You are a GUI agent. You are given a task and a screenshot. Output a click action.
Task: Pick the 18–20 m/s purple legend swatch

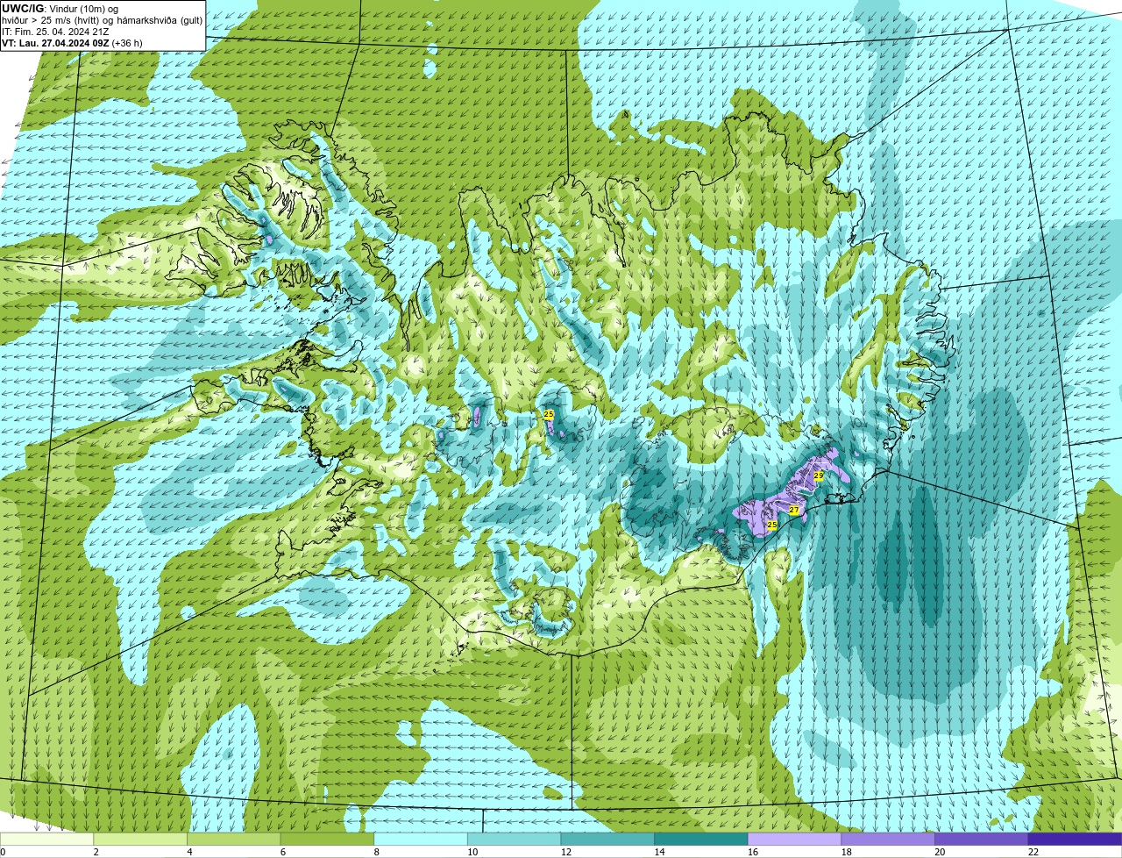pos(888,840)
